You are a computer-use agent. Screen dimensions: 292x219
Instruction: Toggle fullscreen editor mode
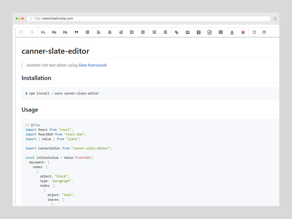(x=254, y=32)
